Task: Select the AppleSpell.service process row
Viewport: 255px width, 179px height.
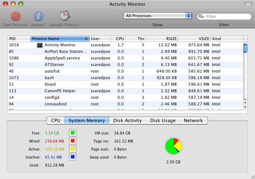Action: [125, 58]
